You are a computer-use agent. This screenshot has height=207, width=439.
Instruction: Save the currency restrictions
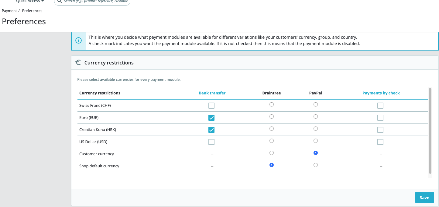424,198
